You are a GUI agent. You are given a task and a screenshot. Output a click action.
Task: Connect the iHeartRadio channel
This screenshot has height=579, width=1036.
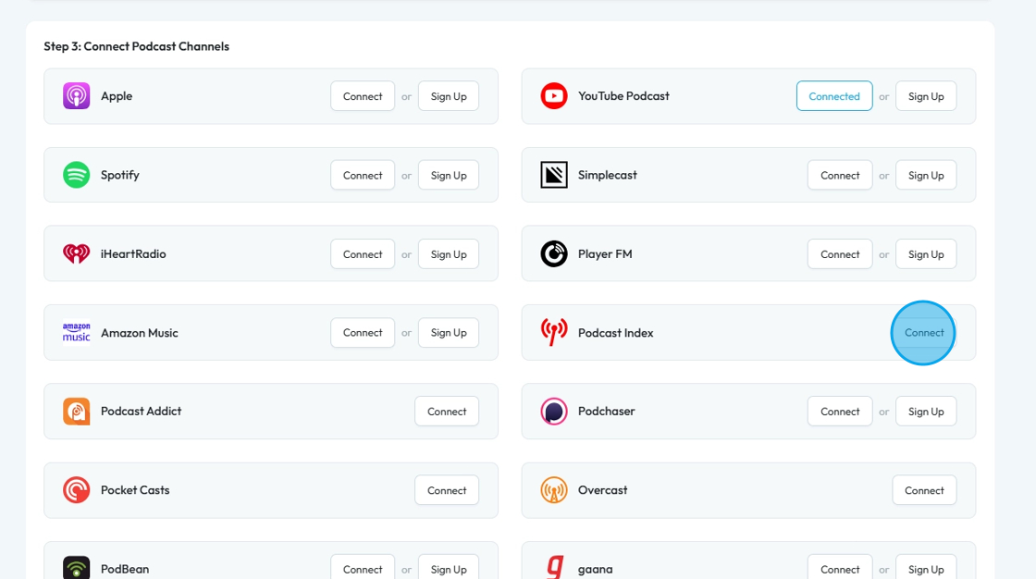363,253
